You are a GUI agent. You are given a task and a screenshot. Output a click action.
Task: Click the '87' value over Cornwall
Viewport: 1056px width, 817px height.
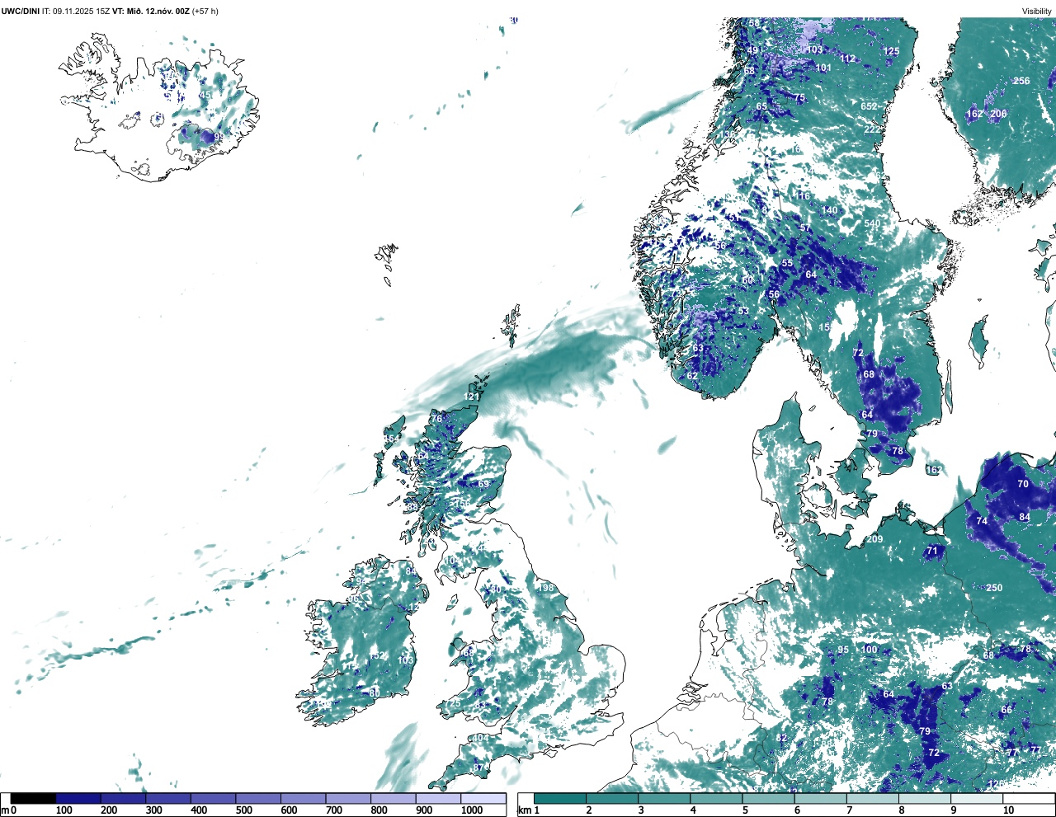tap(478, 768)
